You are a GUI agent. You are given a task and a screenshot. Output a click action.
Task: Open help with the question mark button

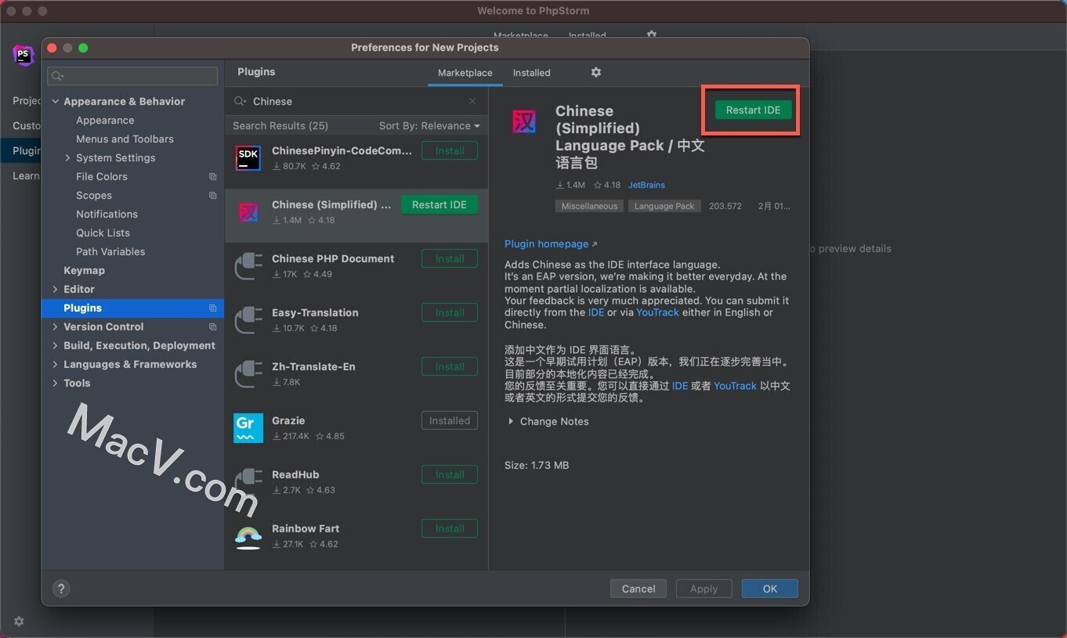[61, 589]
